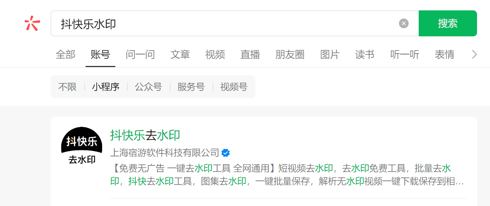Expand more categories with the right chevron
490x206 pixels.
click(x=474, y=55)
